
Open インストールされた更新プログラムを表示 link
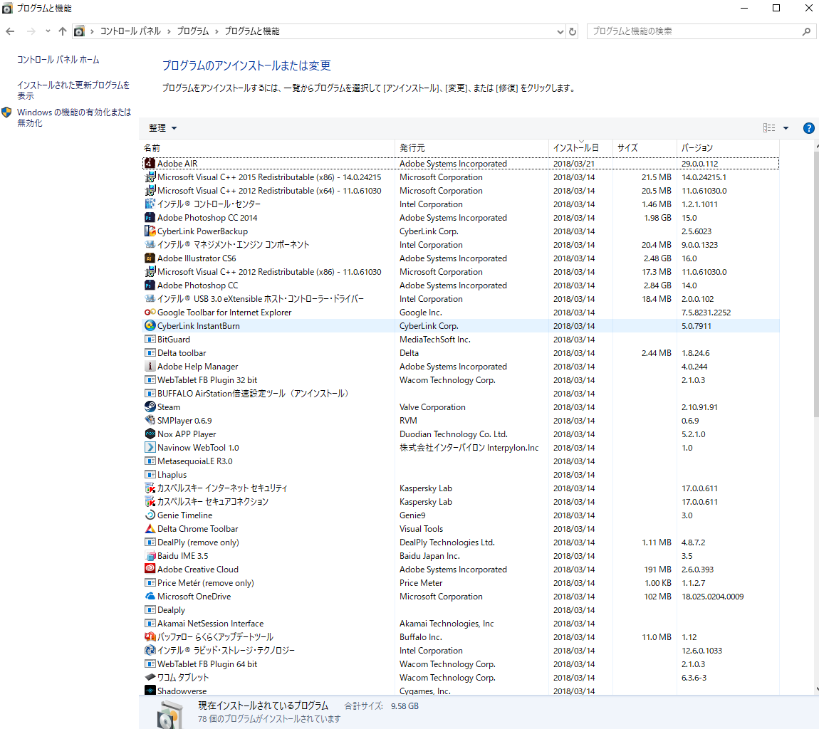click(x=73, y=90)
